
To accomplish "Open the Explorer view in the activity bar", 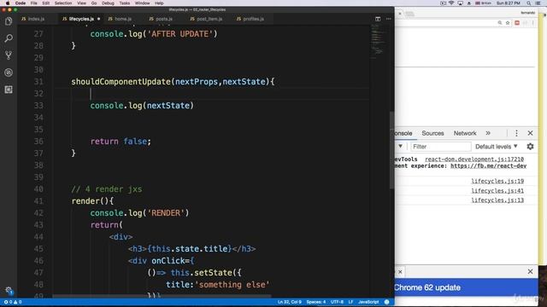I will point(9,21).
